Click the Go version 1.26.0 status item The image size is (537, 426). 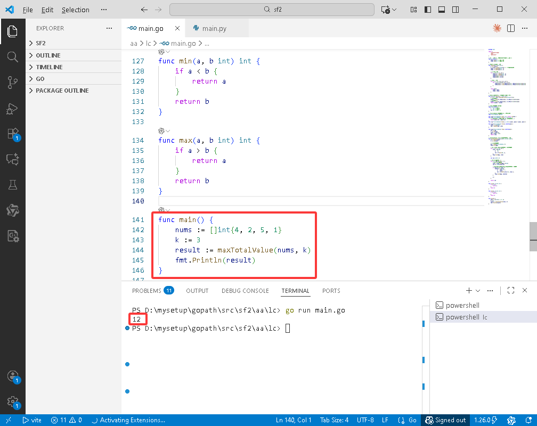pos(486,420)
